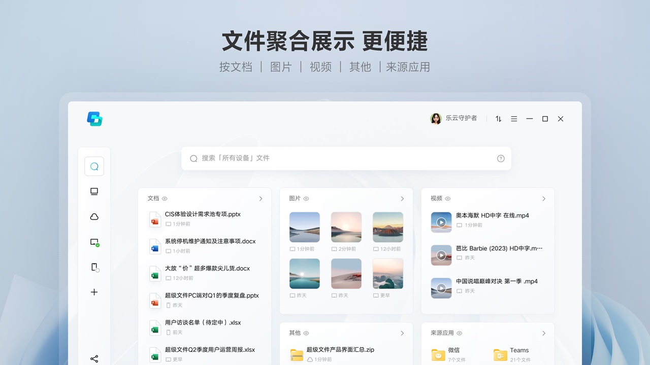Select the search icon in the sidebar
Viewport: 650px width, 365px height.
click(x=94, y=166)
